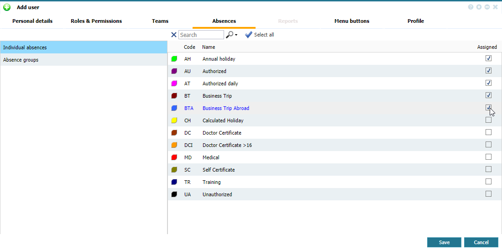
Task: Click the Select all checkmark icon
Action: coord(248,35)
